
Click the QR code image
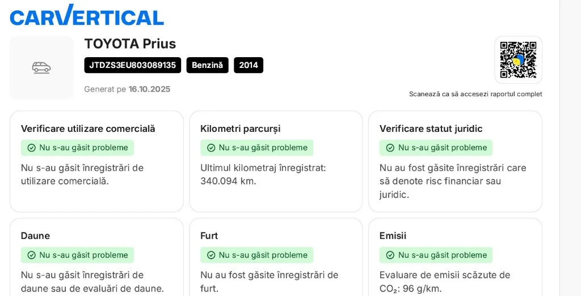pyautogui.click(x=518, y=60)
